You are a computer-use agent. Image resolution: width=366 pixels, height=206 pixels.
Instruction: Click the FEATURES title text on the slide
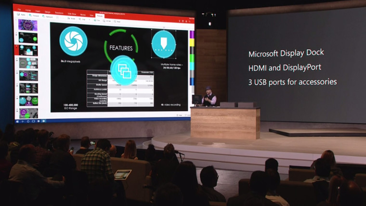pos(121,48)
